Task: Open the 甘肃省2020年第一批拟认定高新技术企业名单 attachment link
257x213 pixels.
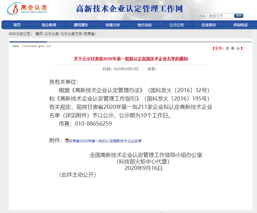Action: (105, 141)
